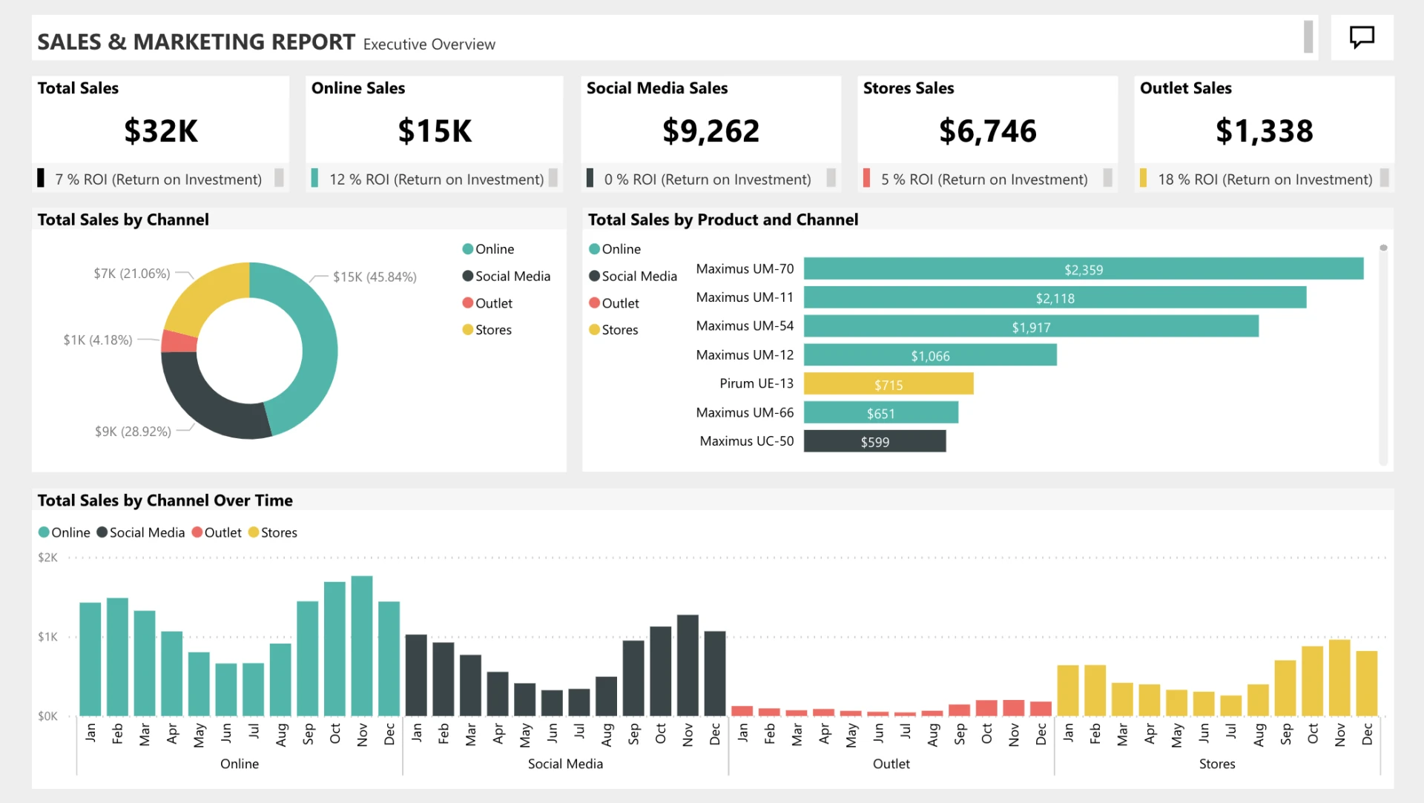Expand the Outlet Sales card menu strip
Viewport: 1424px width, 803px height.
1384,178
